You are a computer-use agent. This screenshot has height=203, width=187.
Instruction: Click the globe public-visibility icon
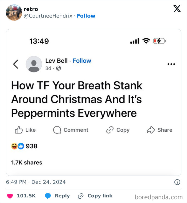click(x=59, y=68)
